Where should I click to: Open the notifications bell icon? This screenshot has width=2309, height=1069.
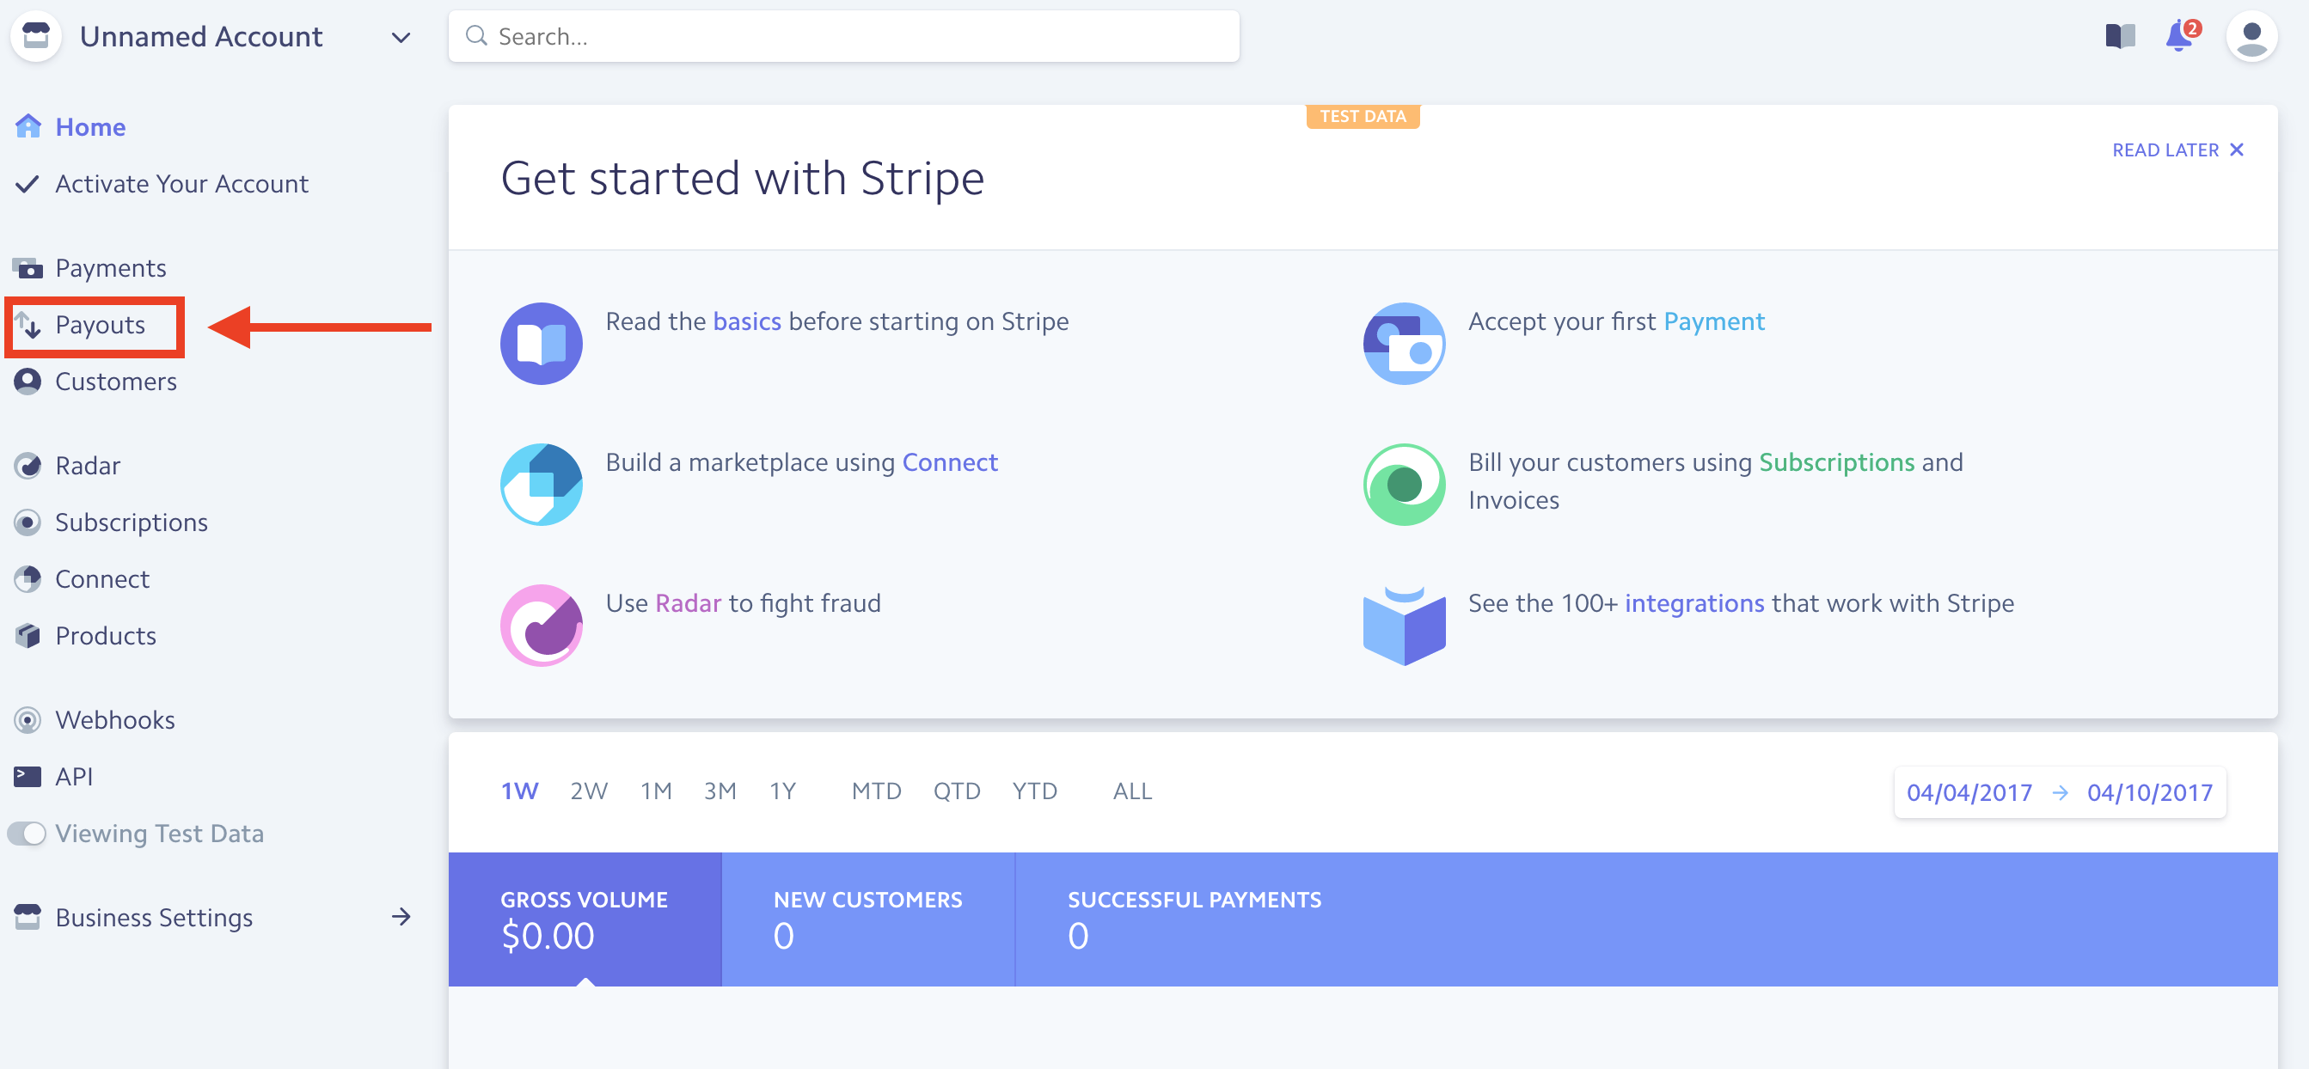point(2181,36)
